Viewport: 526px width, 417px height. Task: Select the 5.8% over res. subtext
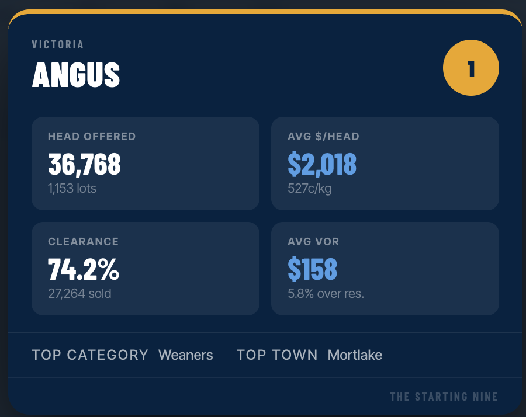[x=326, y=293]
